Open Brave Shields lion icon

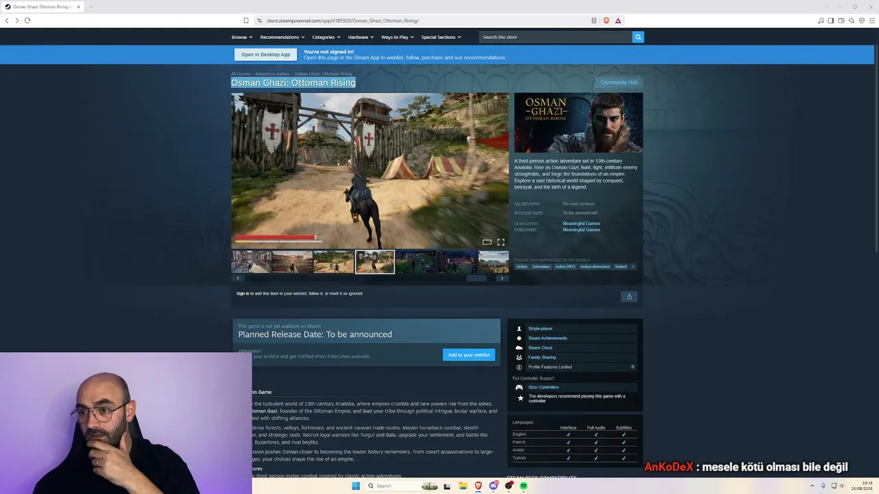606,21
